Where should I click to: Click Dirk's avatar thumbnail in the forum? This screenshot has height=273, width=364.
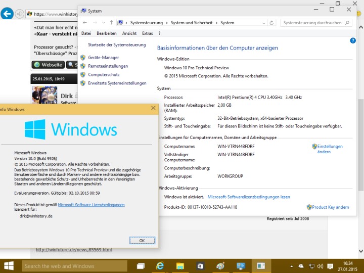[45, 95]
